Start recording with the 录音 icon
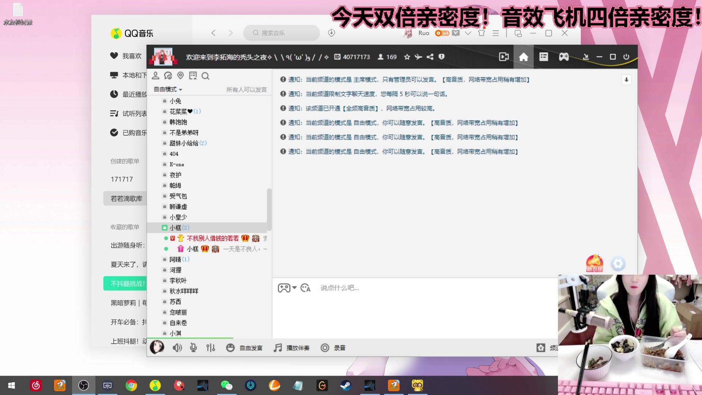The image size is (702, 395). (325, 347)
